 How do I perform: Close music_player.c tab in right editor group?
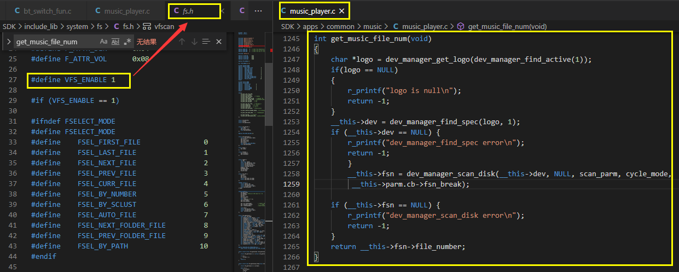click(x=341, y=11)
